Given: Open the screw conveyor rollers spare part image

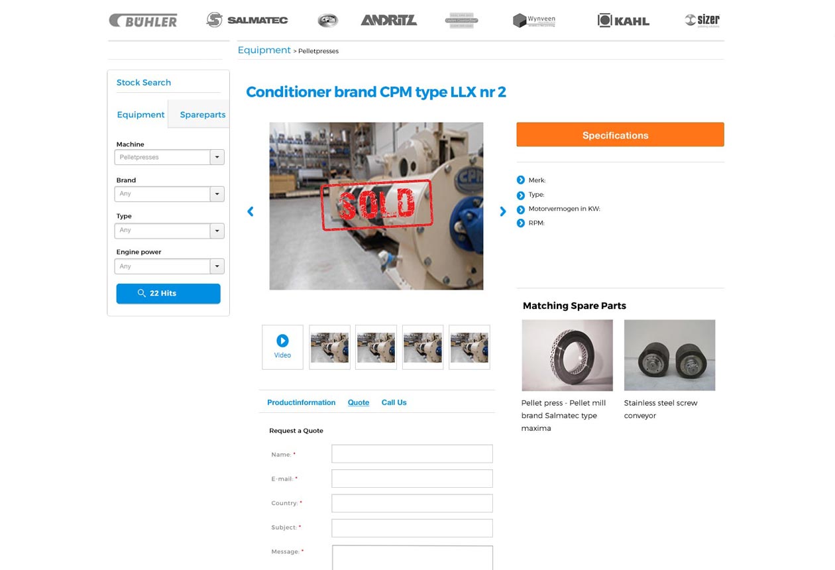Looking at the screenshot, I should [670, 355].
